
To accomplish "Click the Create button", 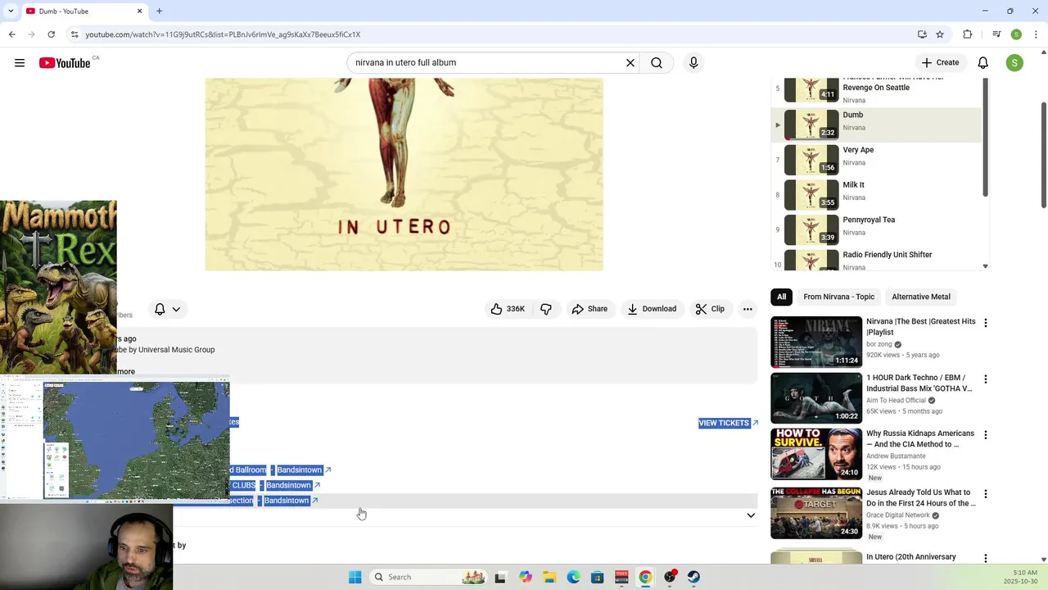I will tap(940, 63).
